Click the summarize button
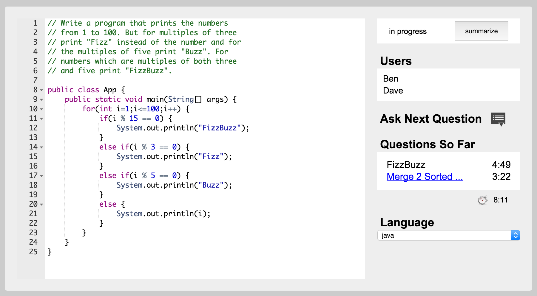Viewport: 537px width, 296px height. tap(481, 31)
